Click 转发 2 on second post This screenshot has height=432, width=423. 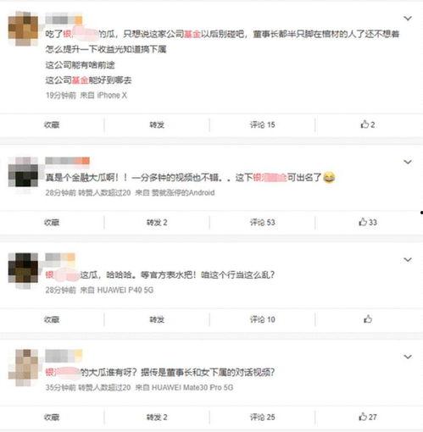pos(157,223)
